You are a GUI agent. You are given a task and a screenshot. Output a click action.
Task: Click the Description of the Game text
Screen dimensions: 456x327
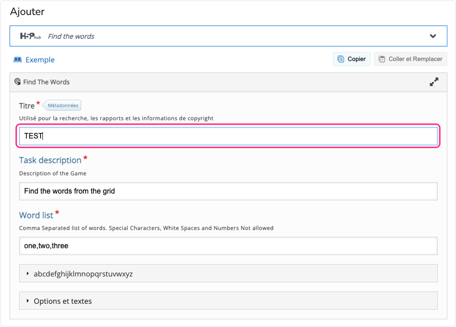pyautogui.click(x=53, y=173)
